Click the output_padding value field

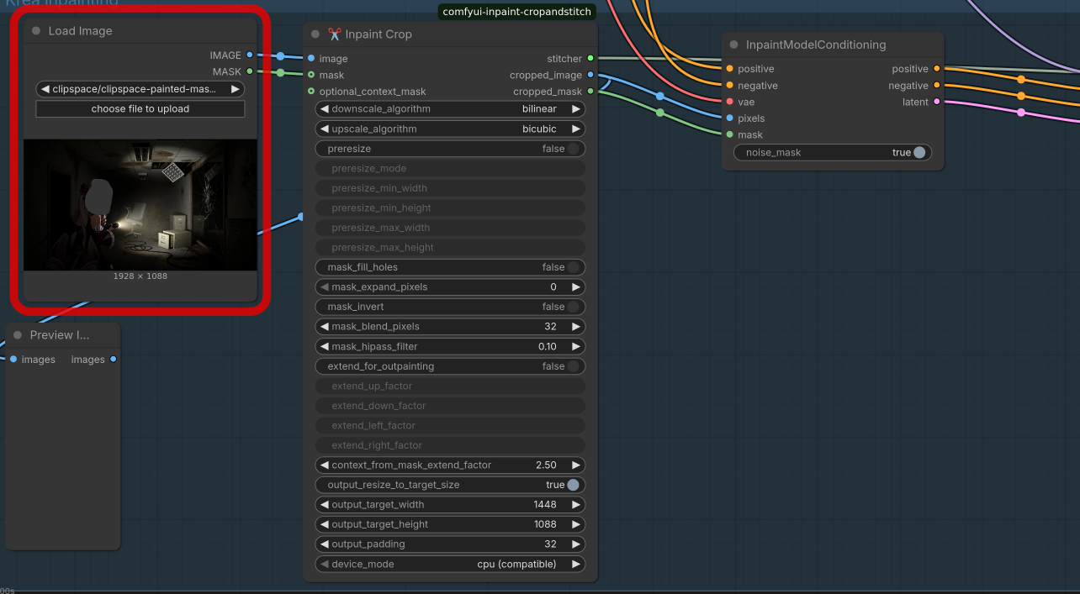450,544
